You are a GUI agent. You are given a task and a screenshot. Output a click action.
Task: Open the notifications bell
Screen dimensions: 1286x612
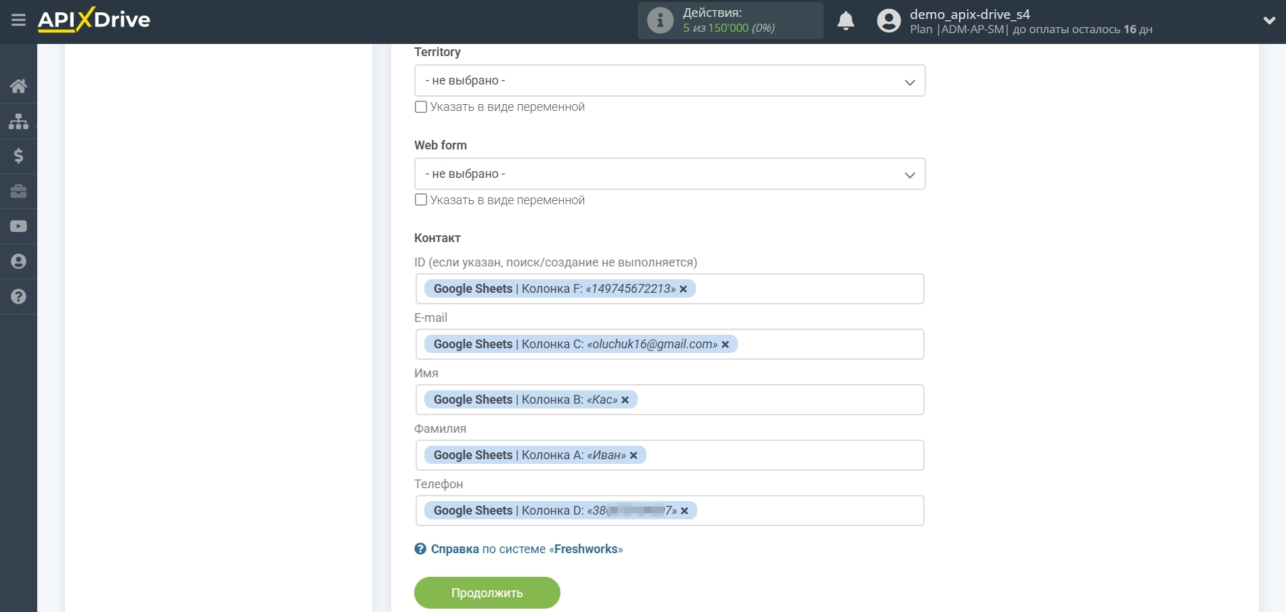(845, 21)
